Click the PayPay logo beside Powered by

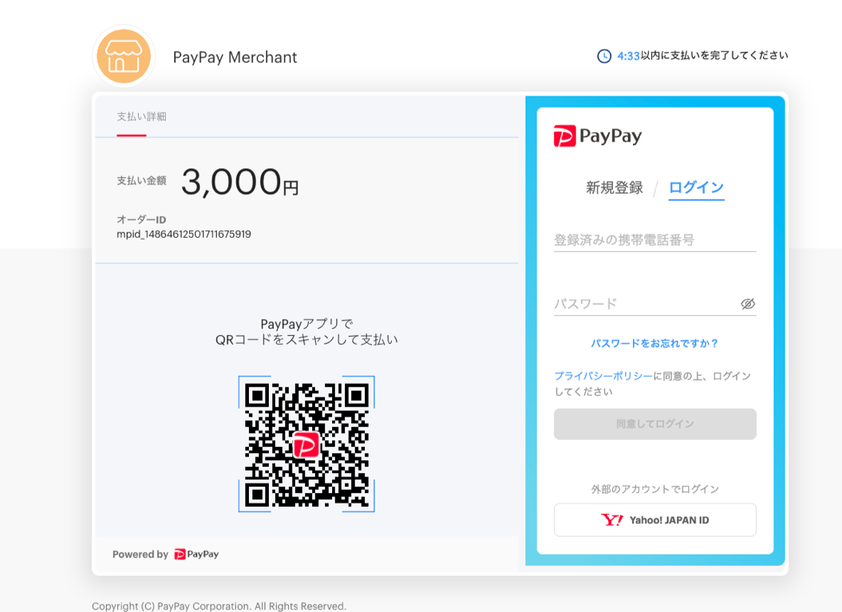(x=196, y=554)
